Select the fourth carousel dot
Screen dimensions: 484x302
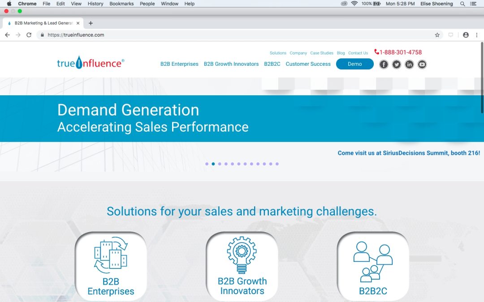tap(226, 164)
